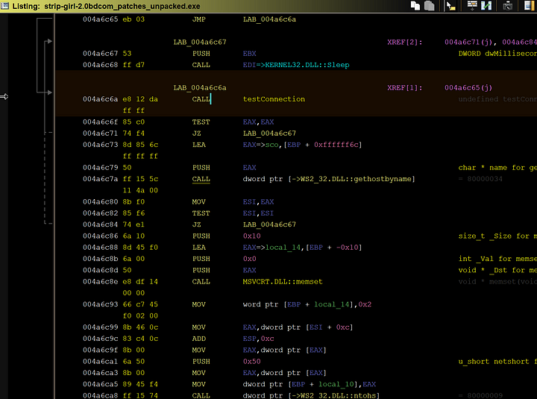537x399 pixels.
Task: Click PUSH 0x50 operand at 004a6ca1
Action: coord(252,361)
